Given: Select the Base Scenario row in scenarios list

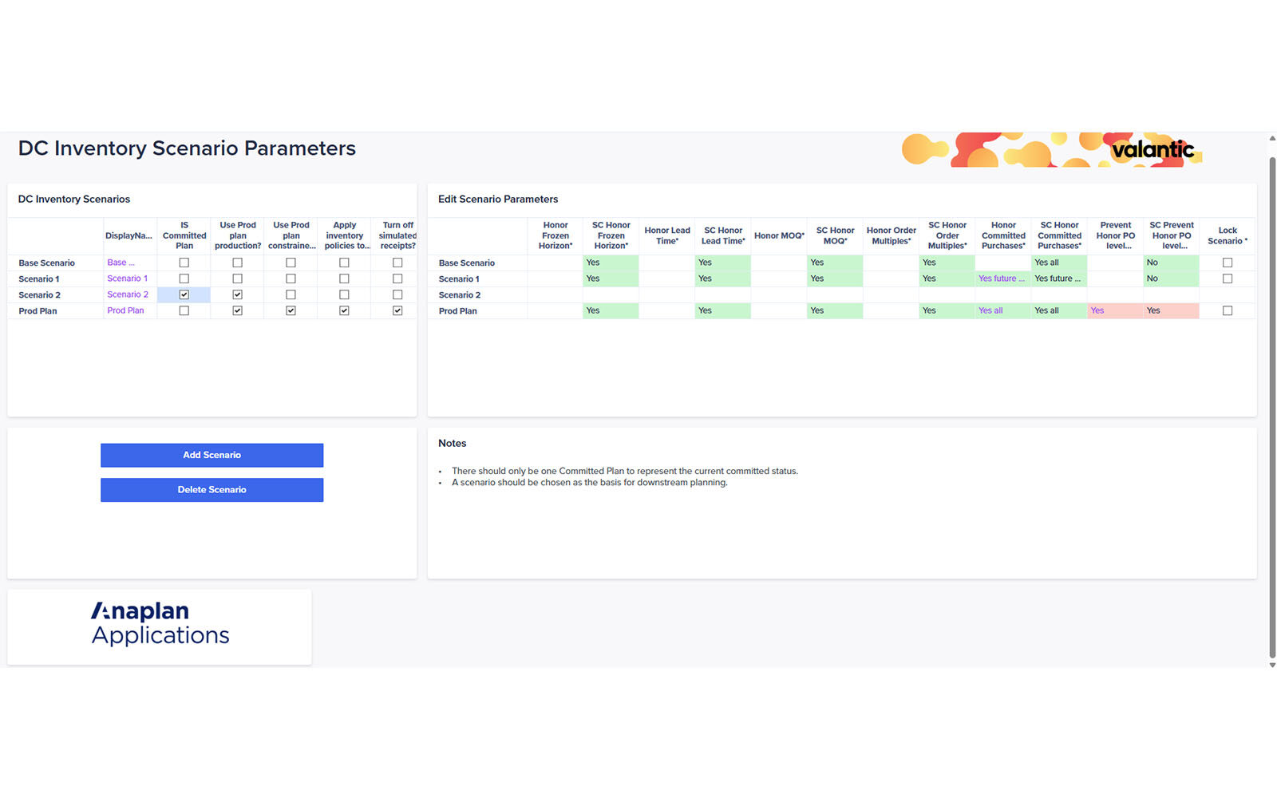Looking at the screenshot, I should click(47, 263).
